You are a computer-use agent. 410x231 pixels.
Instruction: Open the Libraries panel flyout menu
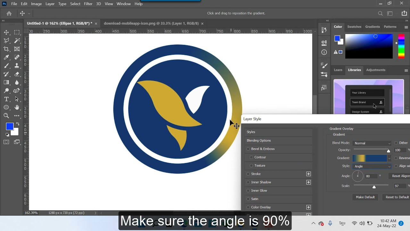coord(406,70)
